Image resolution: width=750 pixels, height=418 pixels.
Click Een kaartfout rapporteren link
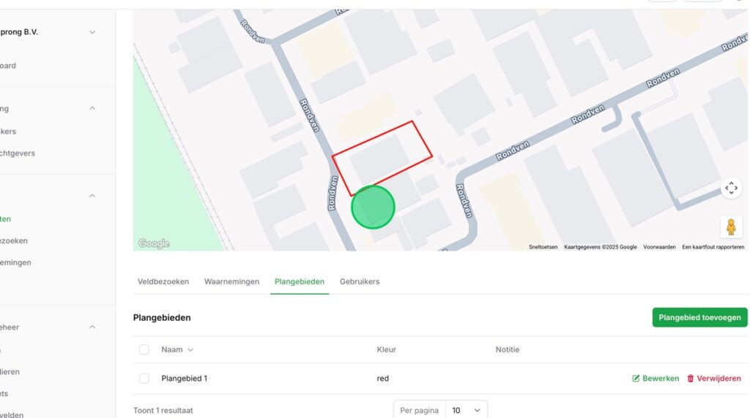click(x=713, y=247)
